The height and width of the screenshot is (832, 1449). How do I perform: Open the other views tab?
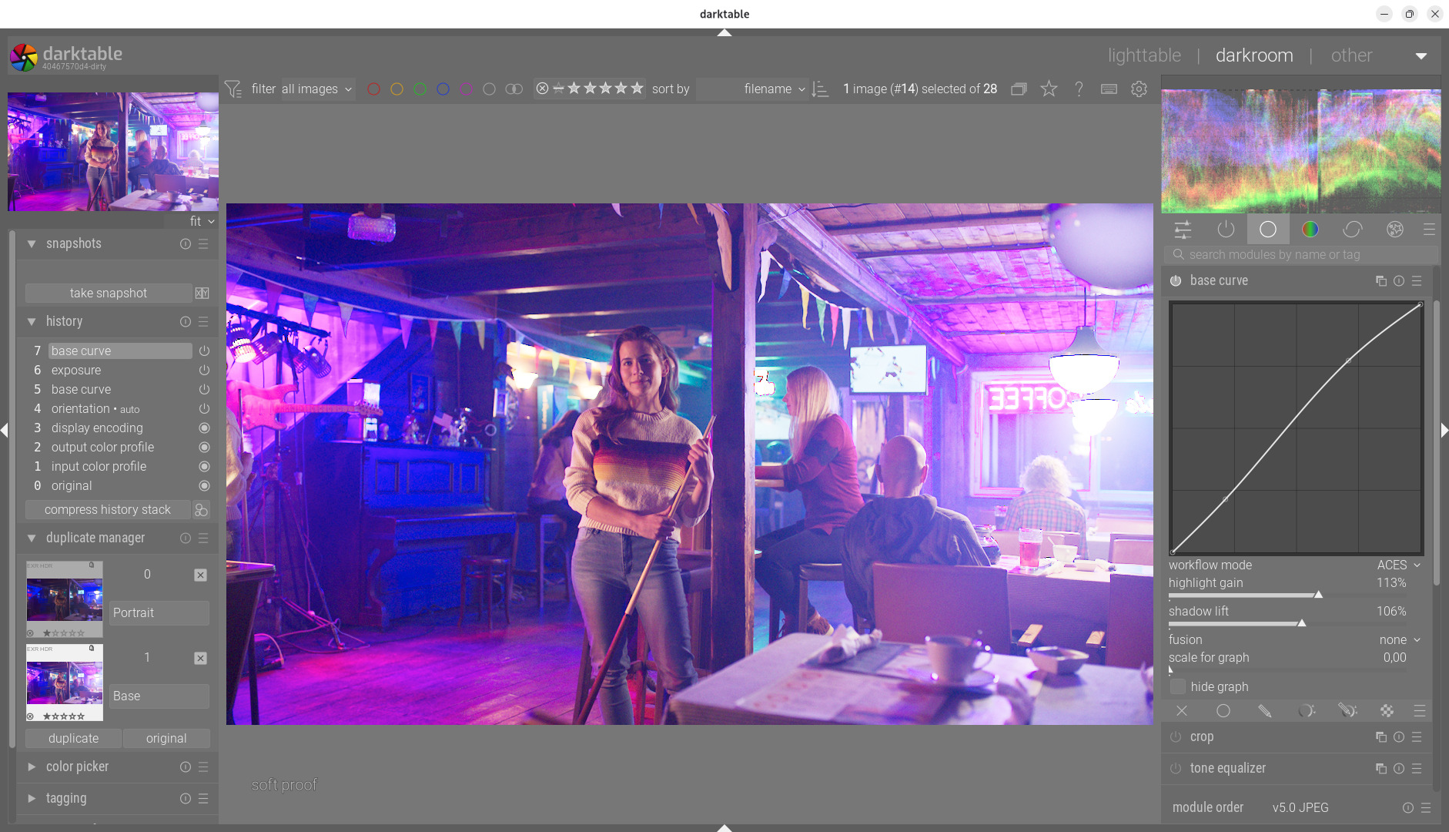(1351, 55)
